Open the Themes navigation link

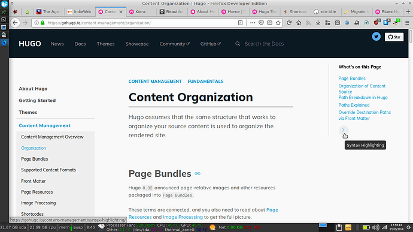tap(105, 44)
